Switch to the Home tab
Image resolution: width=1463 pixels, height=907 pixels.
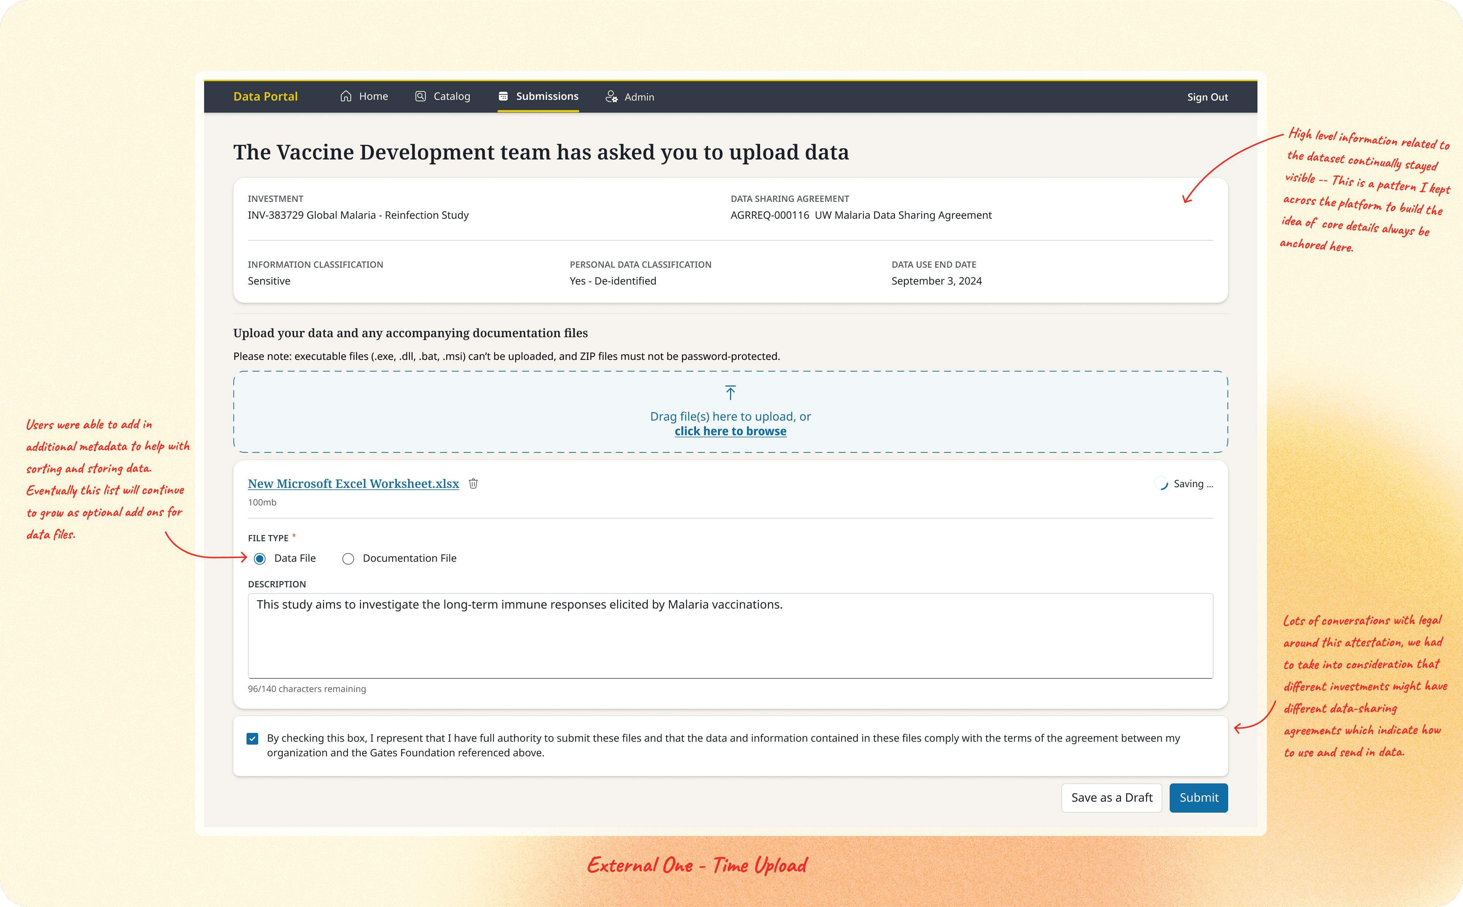point(373,96)
